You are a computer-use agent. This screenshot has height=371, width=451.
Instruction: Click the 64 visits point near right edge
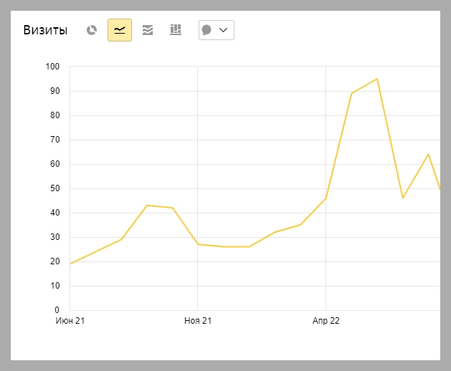click(x=428, y=154)
